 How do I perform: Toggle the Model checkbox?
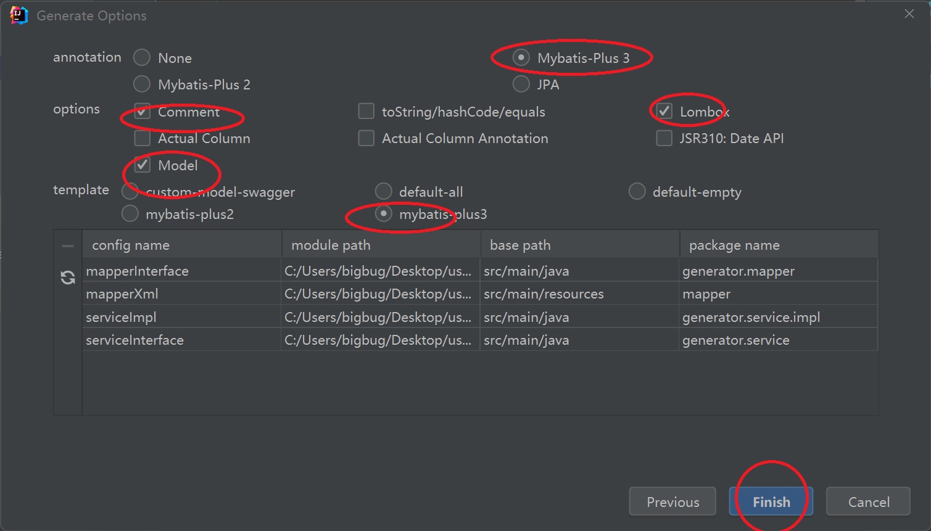click(143, 165)
